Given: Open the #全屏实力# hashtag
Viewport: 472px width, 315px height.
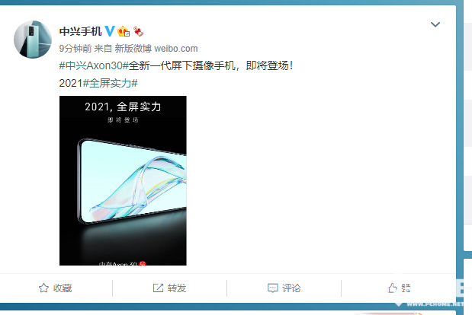Looking at the screenshot, I should 110,83.
